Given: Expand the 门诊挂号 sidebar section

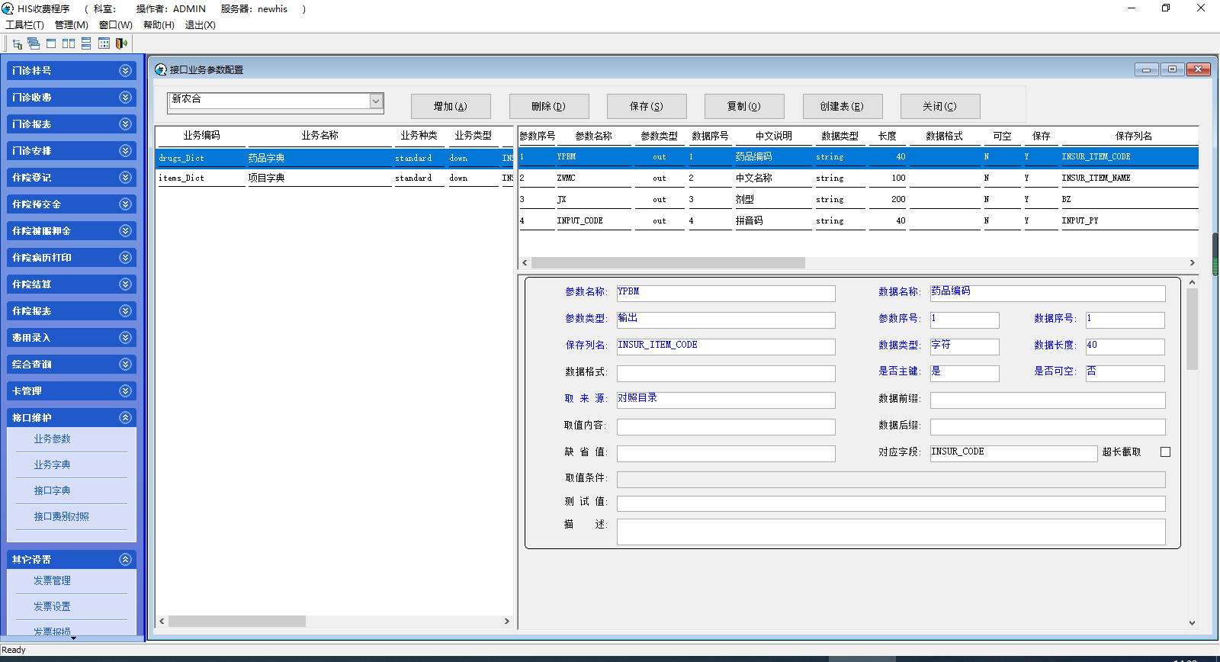Looking at the screenshot, I should pos(126,70).
